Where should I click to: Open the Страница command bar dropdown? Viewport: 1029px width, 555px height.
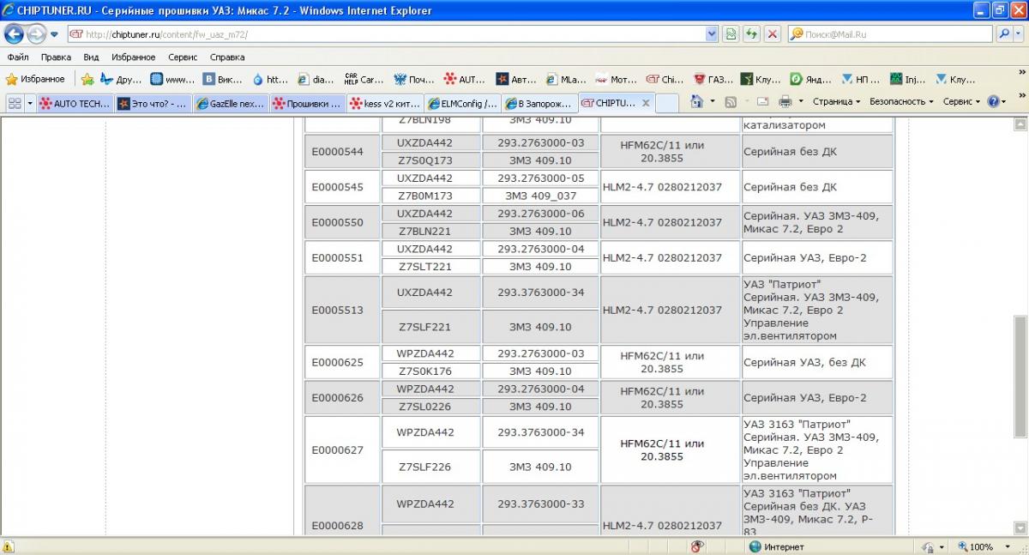(x=836, y=101)
